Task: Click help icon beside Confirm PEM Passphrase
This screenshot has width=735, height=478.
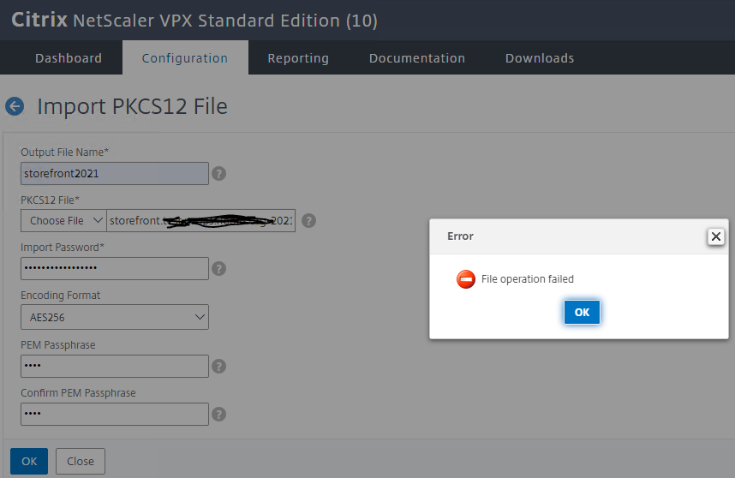Action: [x=219, y=415]
